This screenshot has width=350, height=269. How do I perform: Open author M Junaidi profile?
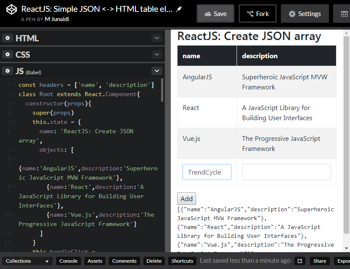(x=57, y=19)
